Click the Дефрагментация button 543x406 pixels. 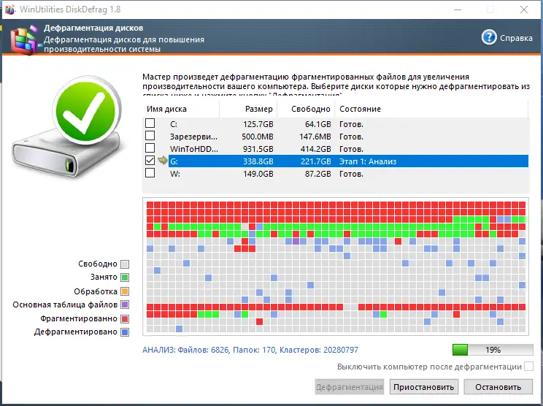350,386
